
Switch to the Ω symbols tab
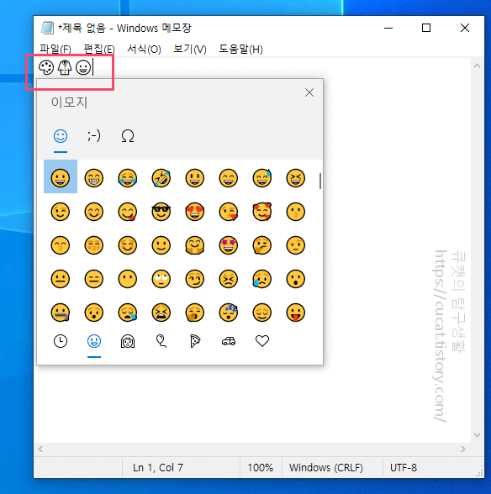[128, 136]
